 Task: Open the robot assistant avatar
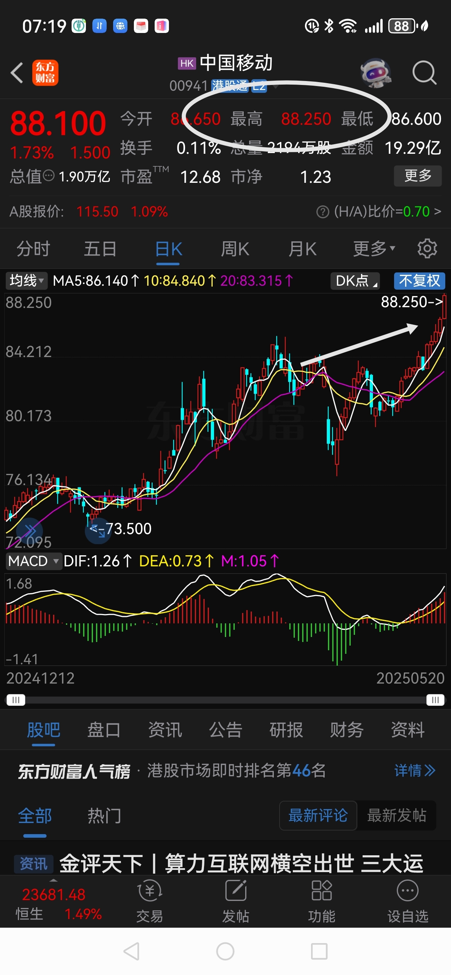[375, 72]
